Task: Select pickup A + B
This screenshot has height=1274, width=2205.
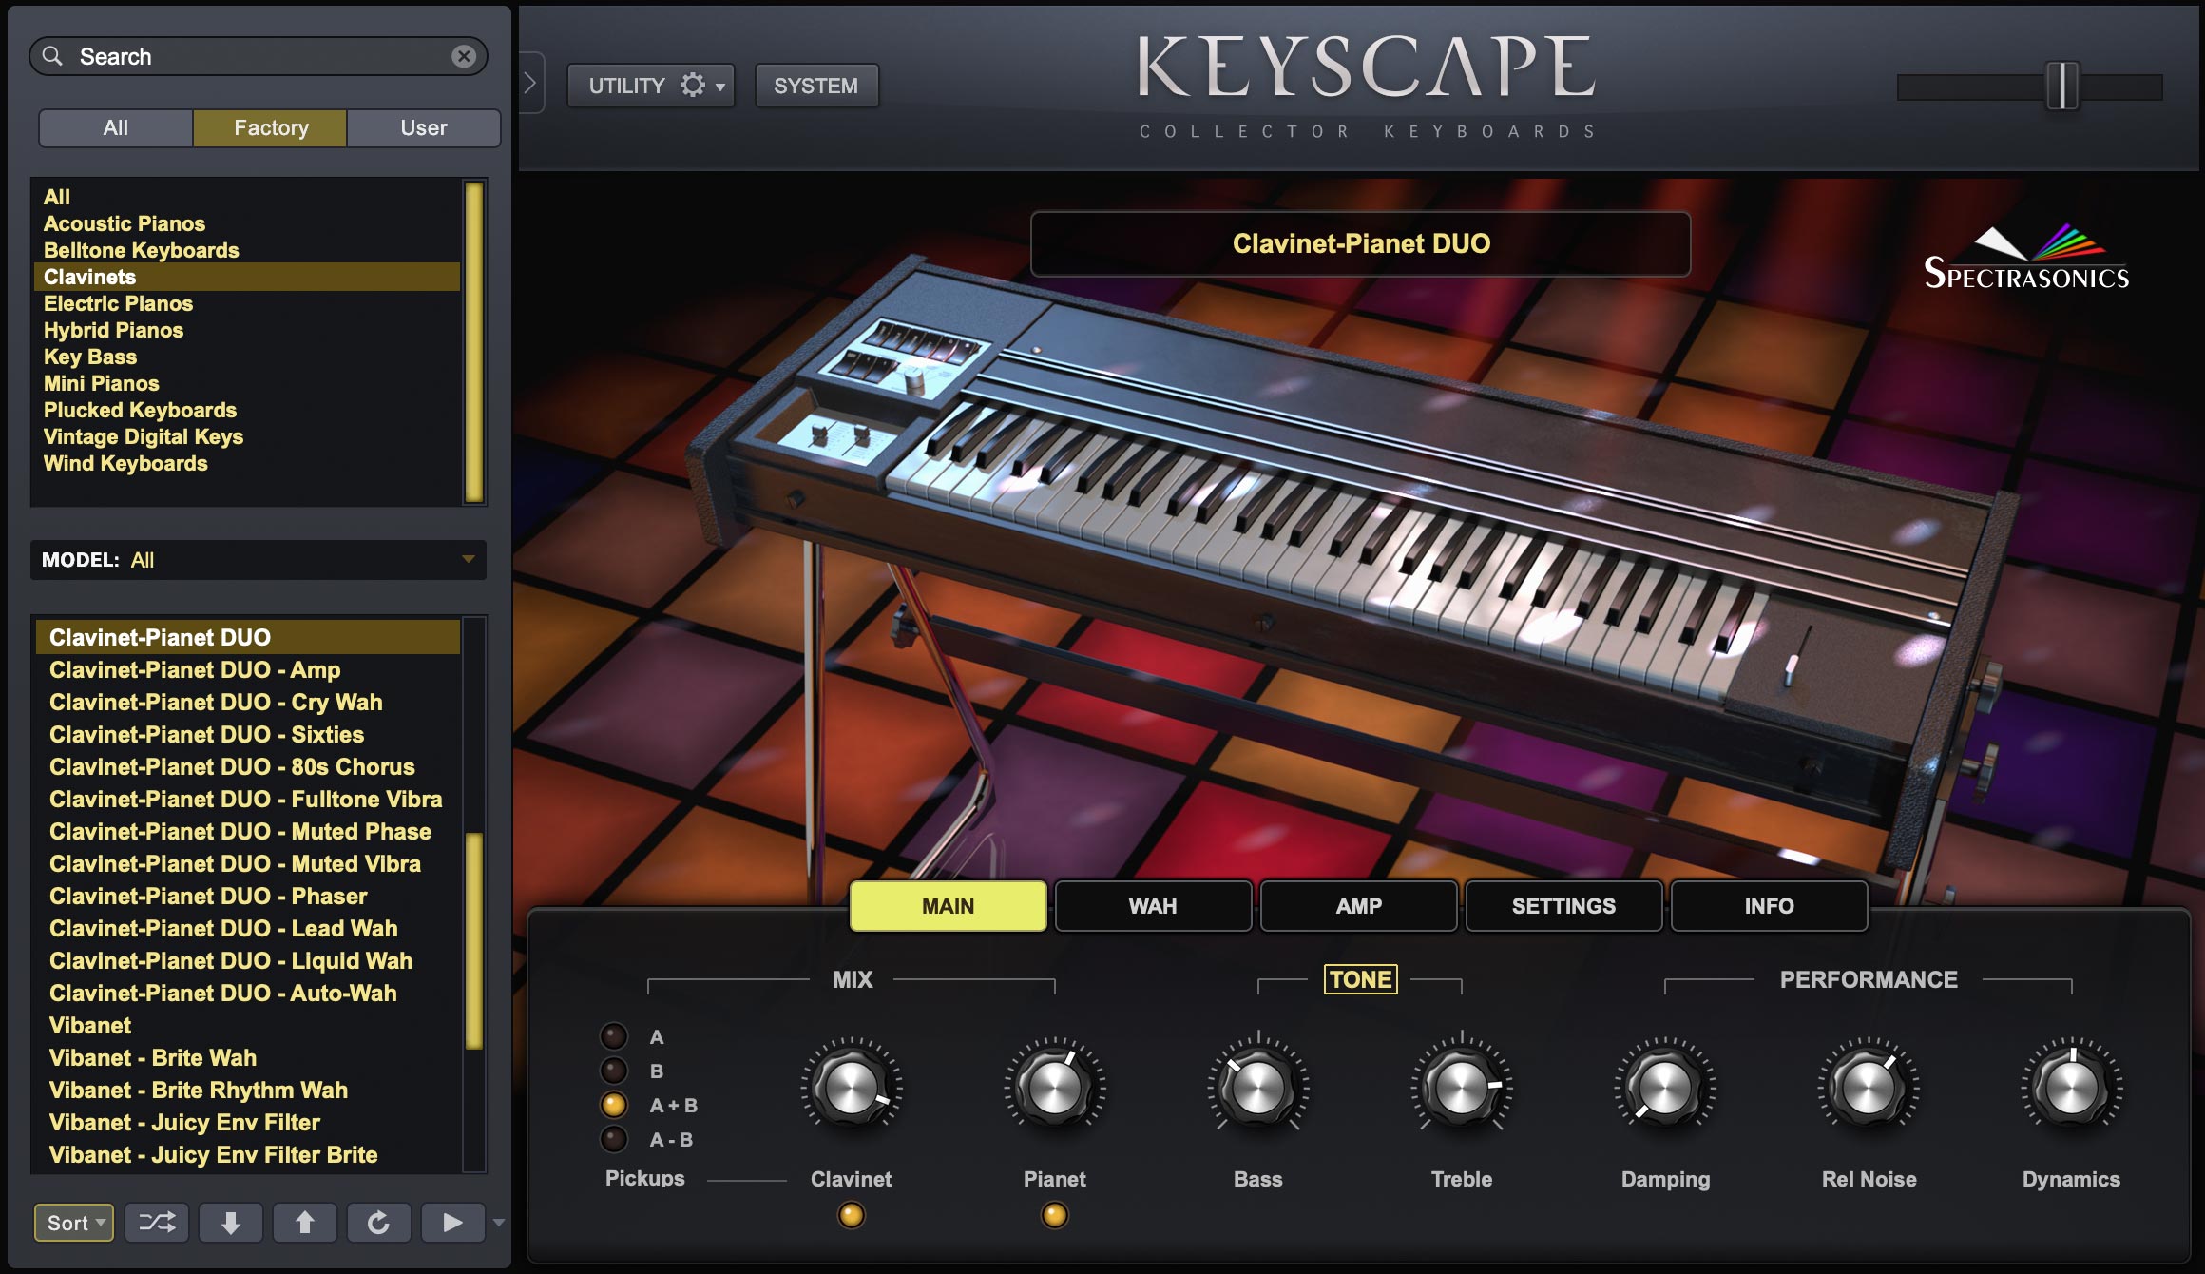Action: 614,1105
